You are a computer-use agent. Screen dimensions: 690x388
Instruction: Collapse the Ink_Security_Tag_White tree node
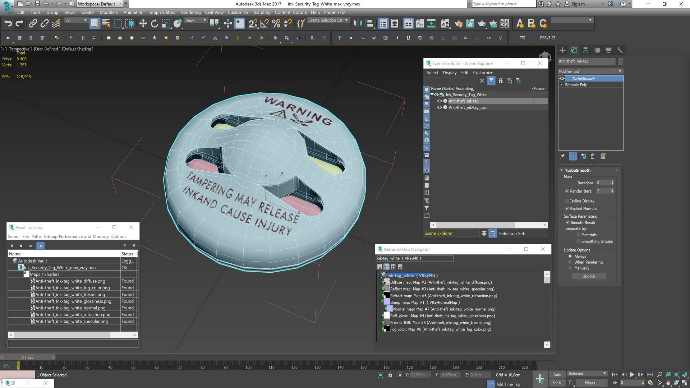pyautogui.click(x=432, y=94)
